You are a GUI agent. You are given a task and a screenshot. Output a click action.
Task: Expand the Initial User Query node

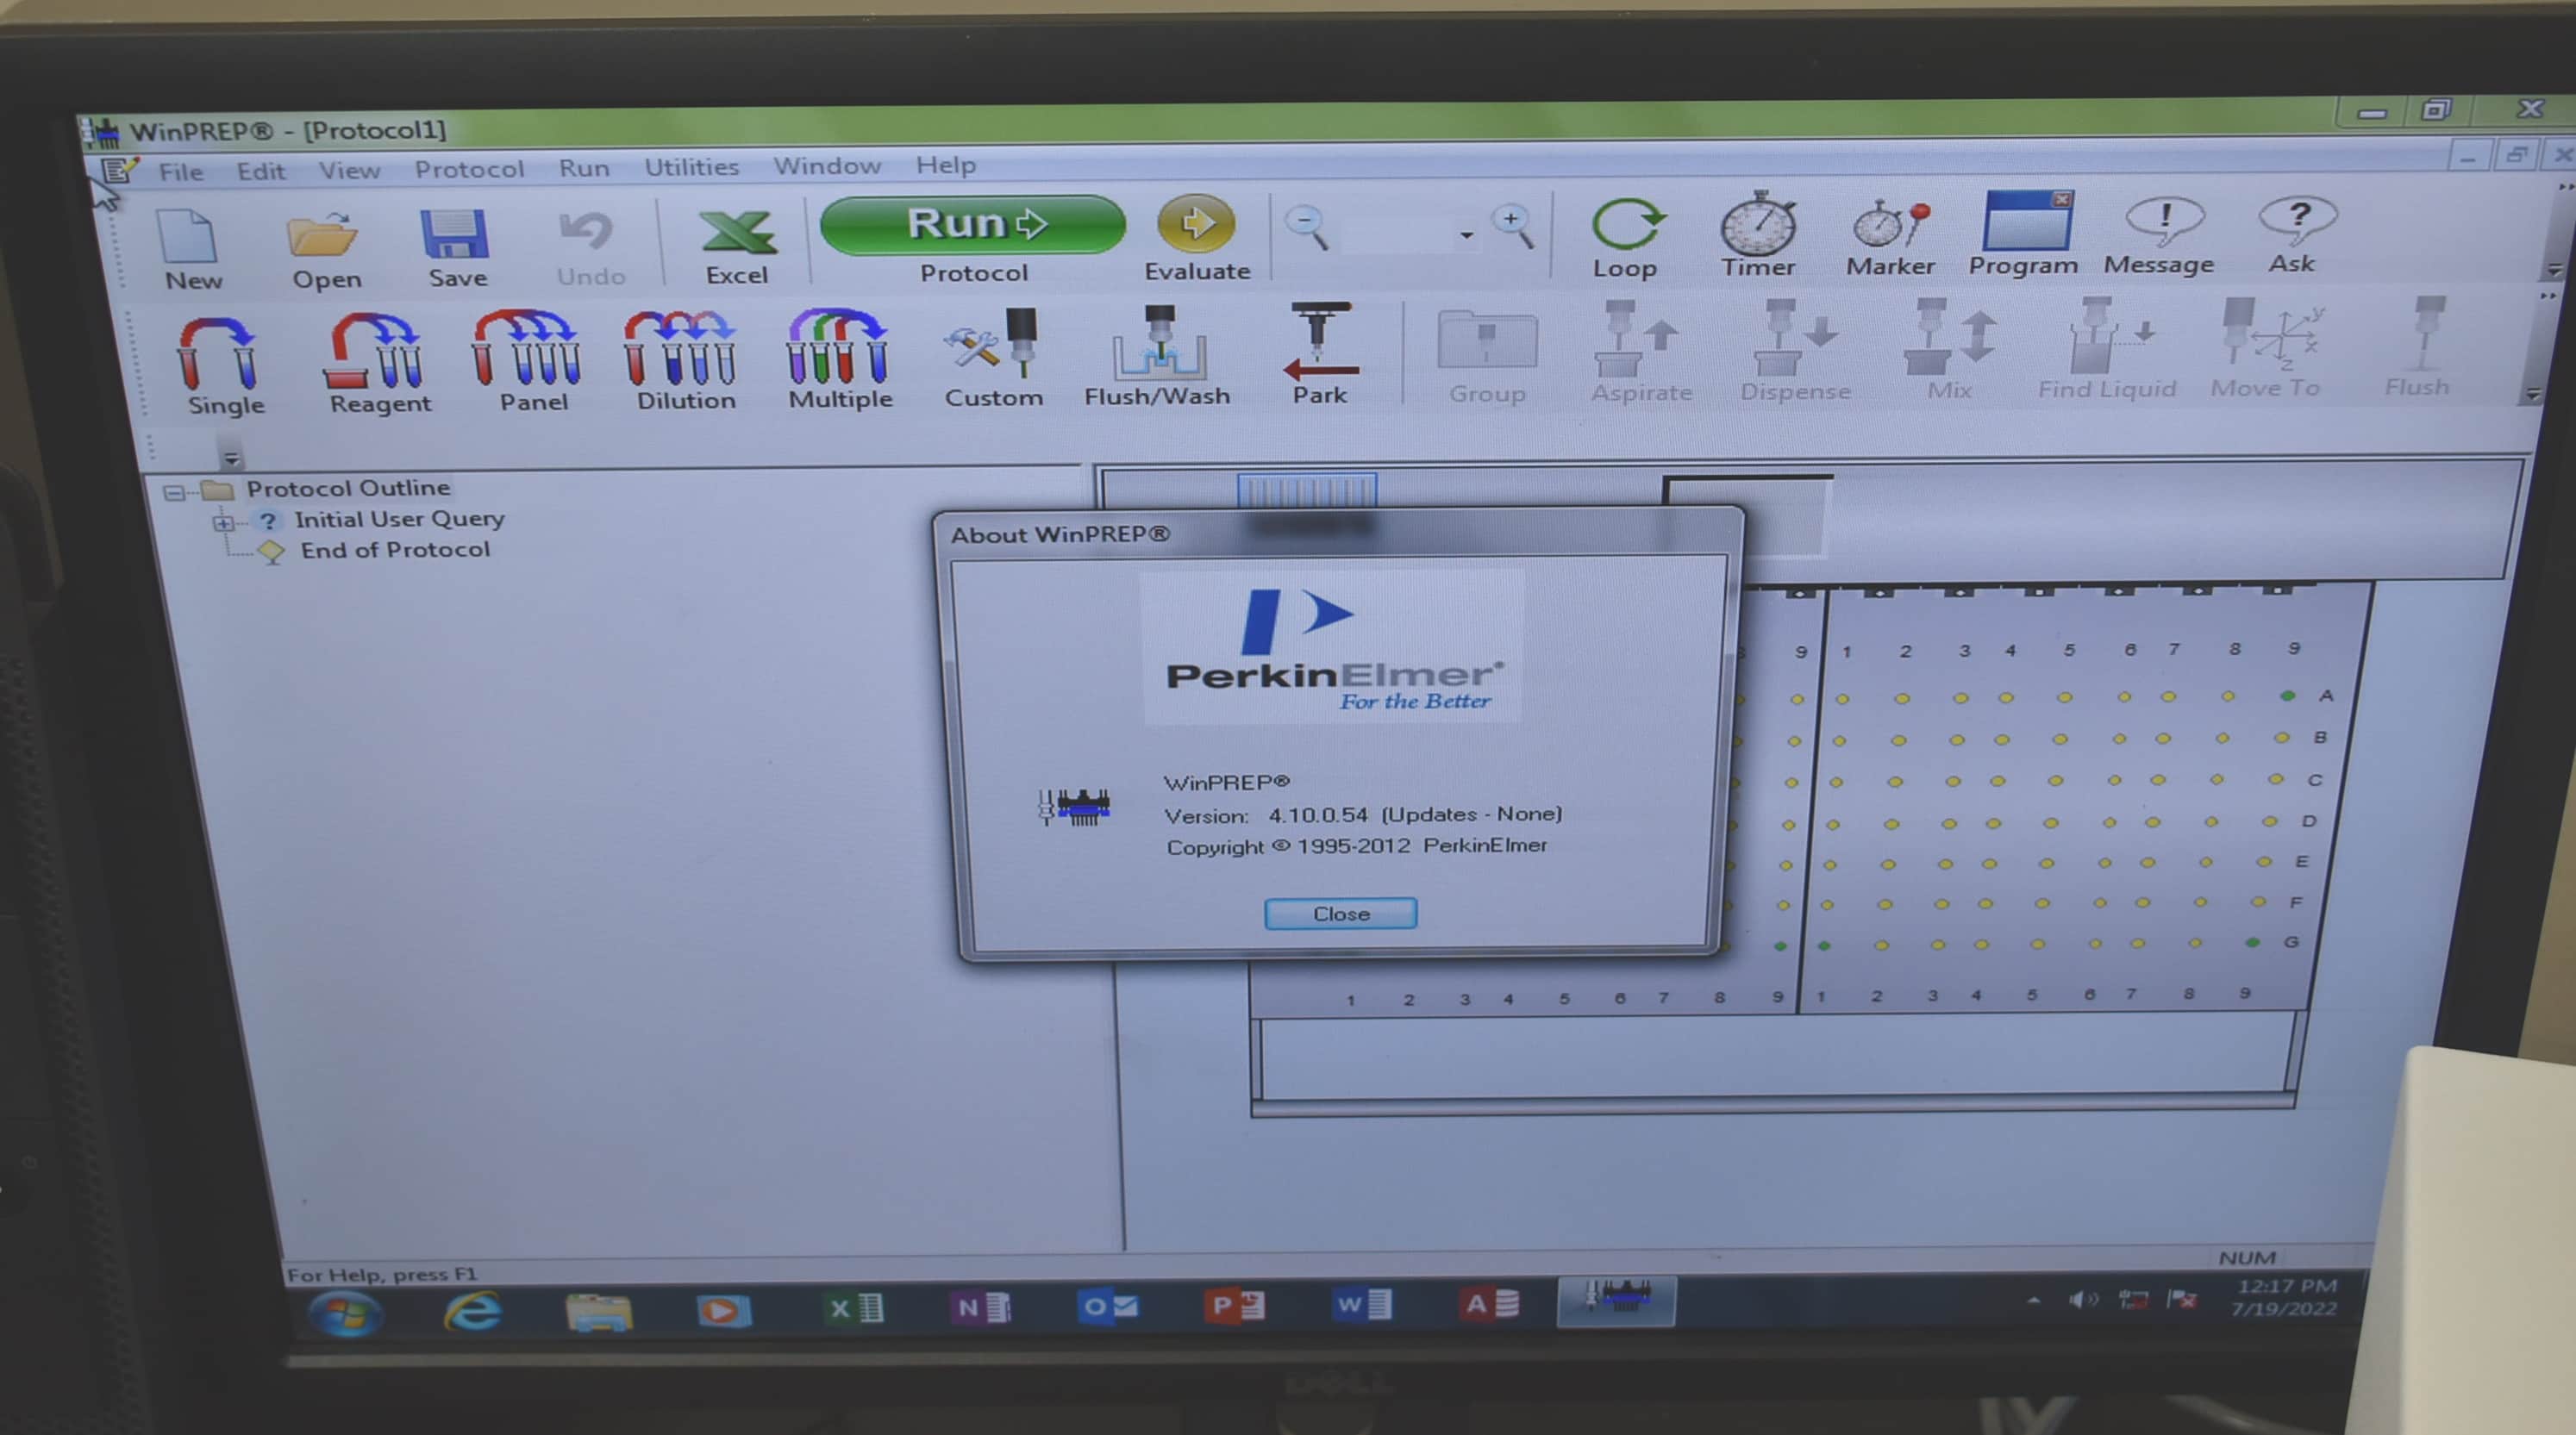tap(223, 523)
